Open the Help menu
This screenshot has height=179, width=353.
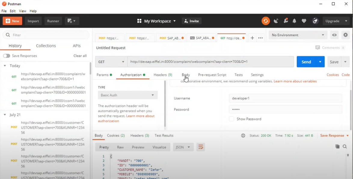[33, 11]
